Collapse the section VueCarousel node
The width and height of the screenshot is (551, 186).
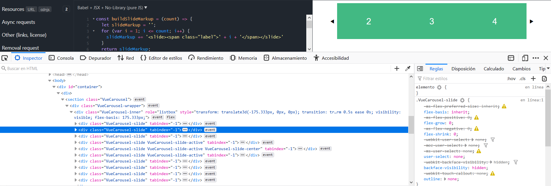click(x=62, y=100)
